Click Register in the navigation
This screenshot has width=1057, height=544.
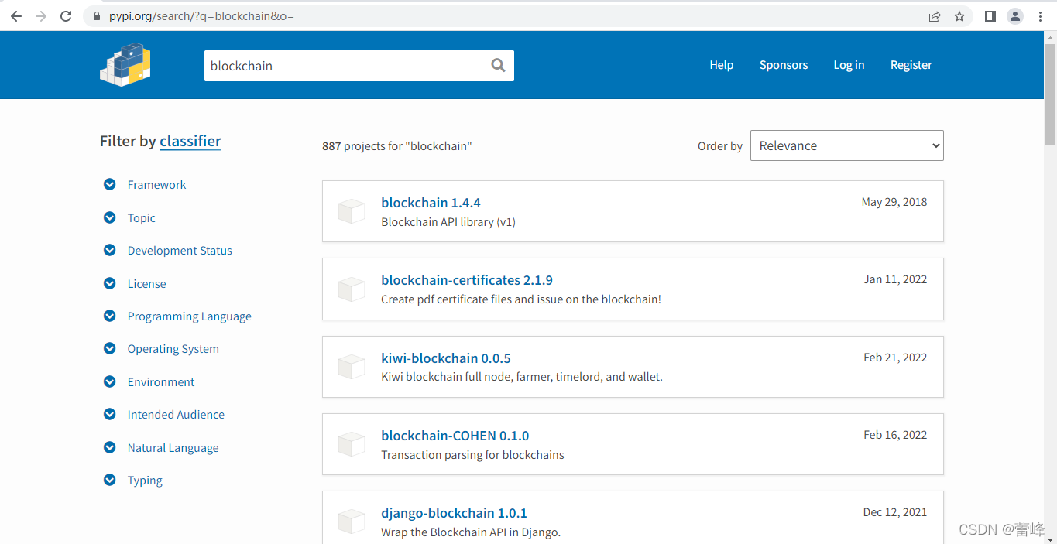click(911, 65)
